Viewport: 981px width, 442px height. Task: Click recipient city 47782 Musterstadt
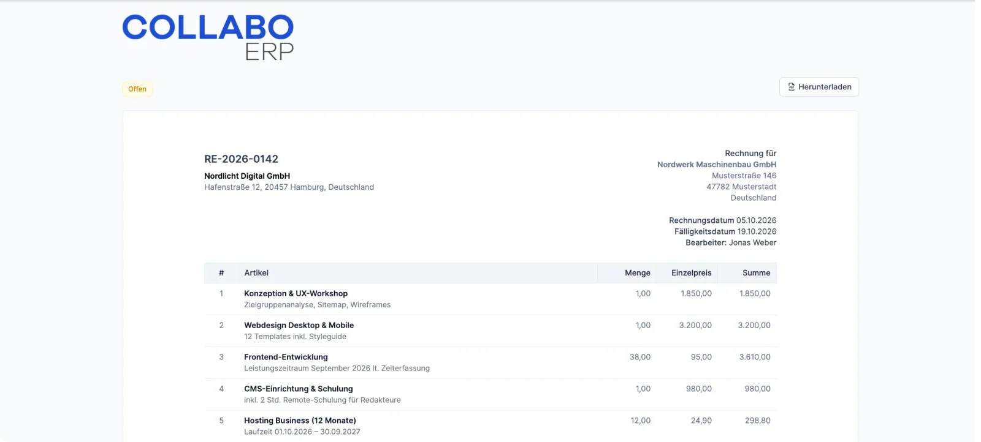[x=741, y=187]
